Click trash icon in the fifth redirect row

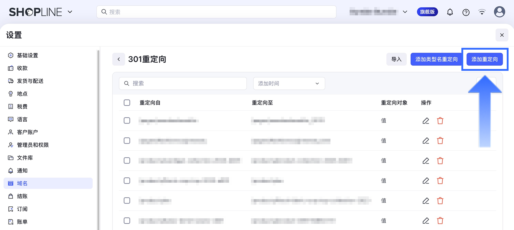pyautogui.click(x=440, y=201)
